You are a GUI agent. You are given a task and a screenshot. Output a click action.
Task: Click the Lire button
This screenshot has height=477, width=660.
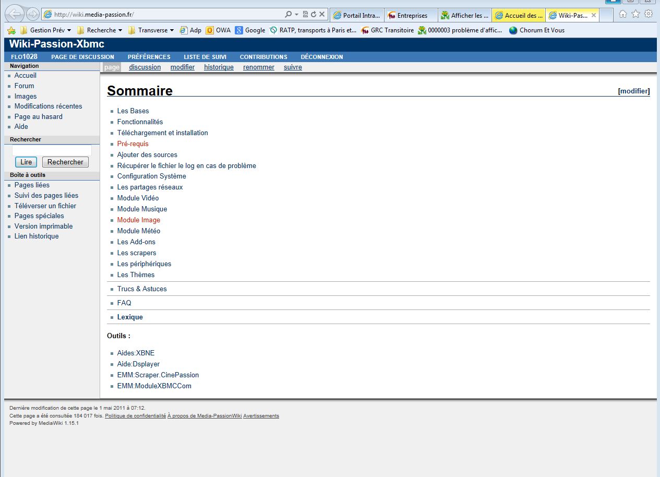click(26, 162)
